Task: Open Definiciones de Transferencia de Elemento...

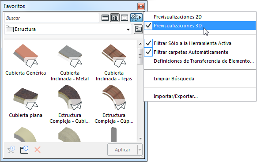Action: click(x=200, y=61)
